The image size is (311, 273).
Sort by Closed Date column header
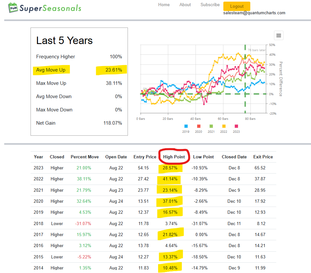coord(234,157)
